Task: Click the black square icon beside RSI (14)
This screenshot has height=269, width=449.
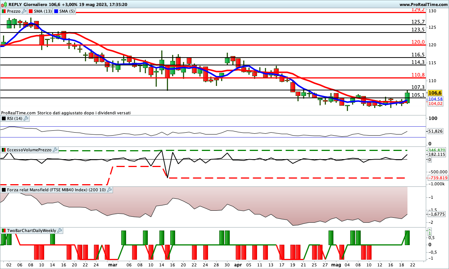Action: coord(3,118)
